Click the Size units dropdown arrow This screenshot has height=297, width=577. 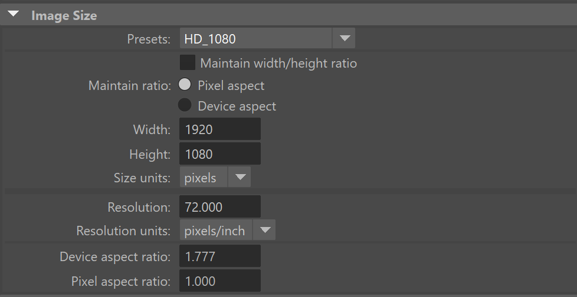tap(240, 178)
